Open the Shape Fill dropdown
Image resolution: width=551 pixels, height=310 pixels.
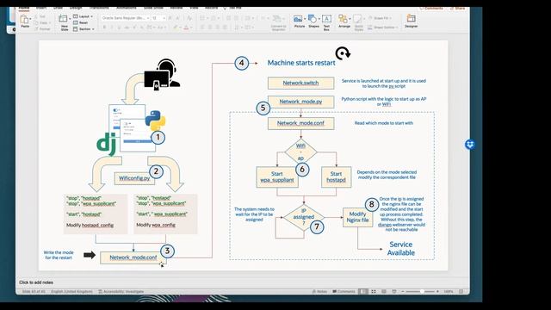click(380, 18)
